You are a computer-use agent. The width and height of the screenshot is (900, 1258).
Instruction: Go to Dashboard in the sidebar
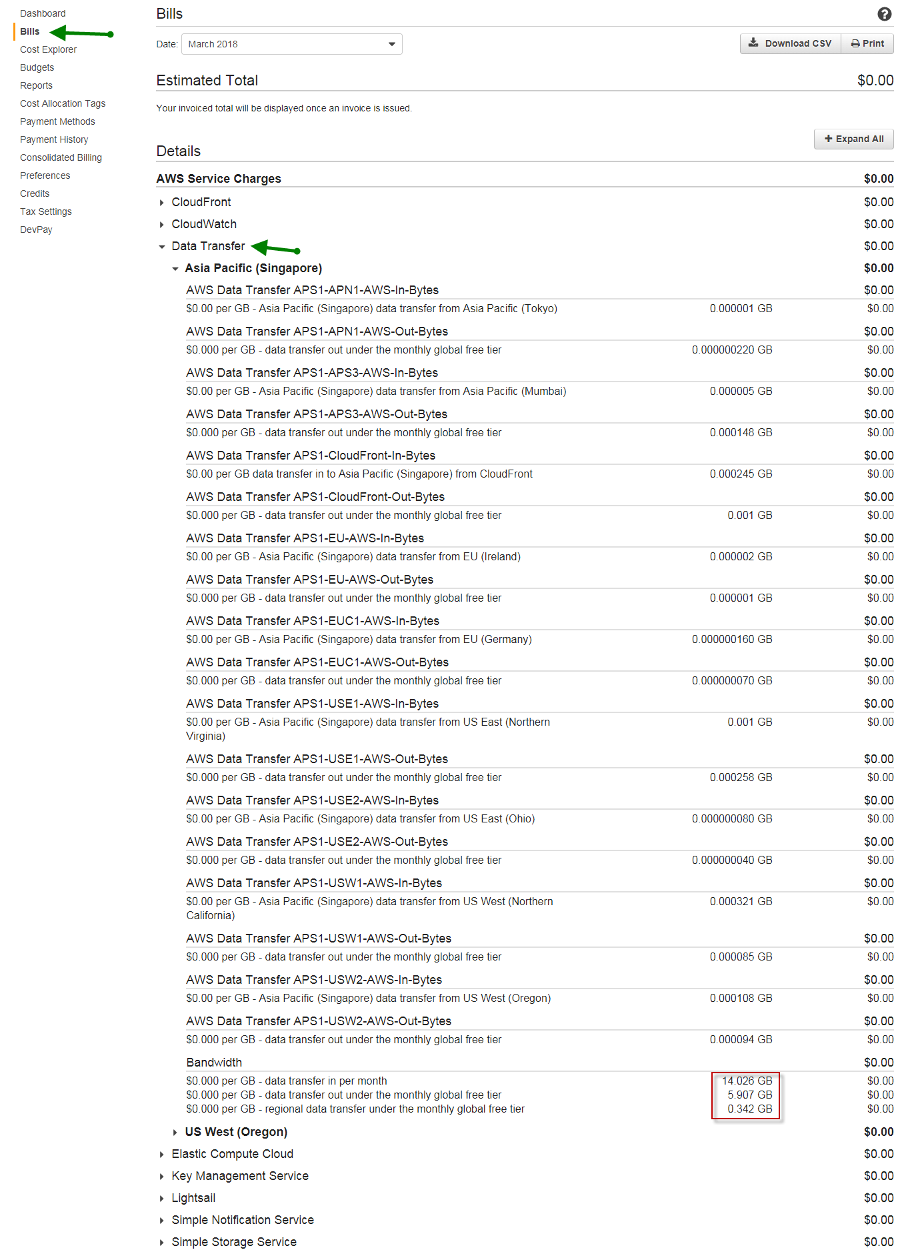click(43, 13)
